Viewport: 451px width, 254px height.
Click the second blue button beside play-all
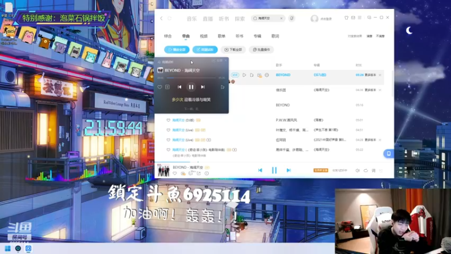tap(205, 50)
